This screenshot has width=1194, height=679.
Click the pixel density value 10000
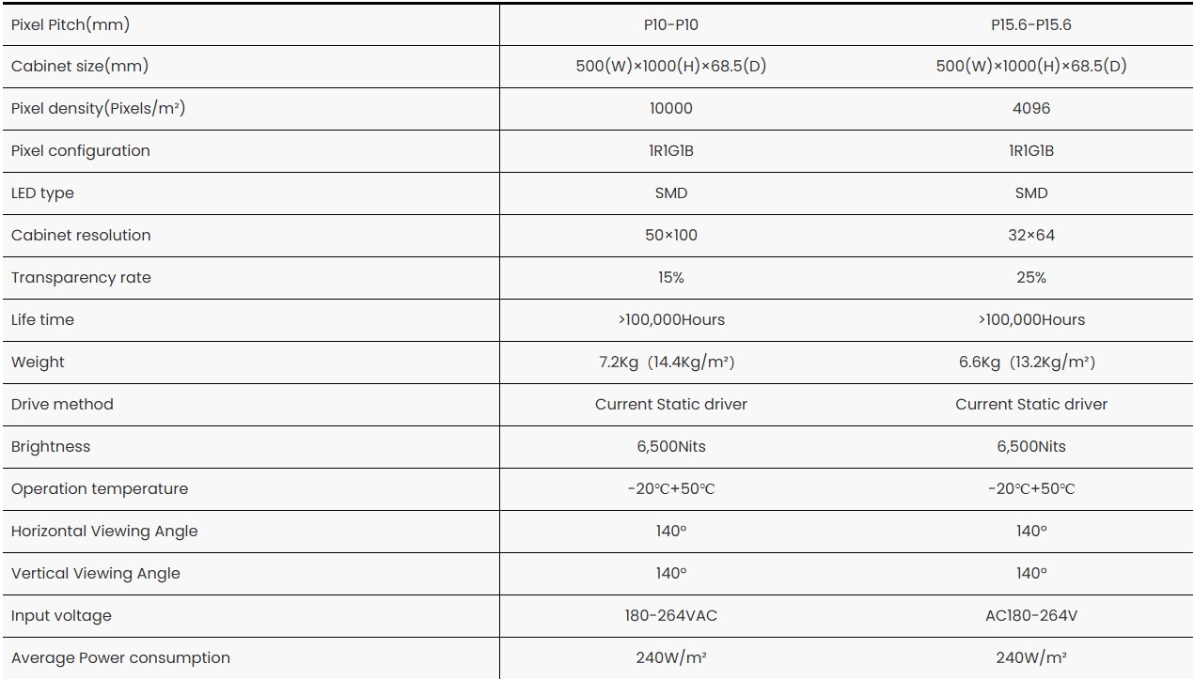[x=671, y=109]
